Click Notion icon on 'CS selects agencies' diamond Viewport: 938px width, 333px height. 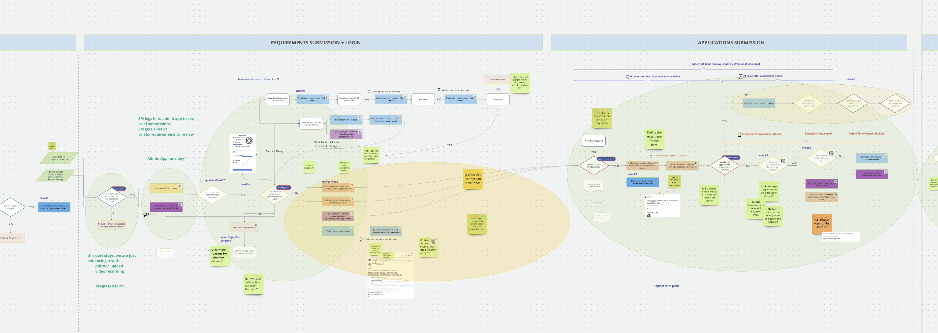(x=783, y=161)
